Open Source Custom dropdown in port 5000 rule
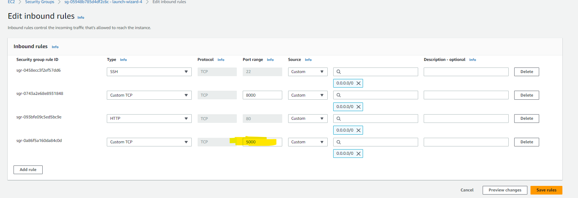The width and height of the screenshot is (578, 198). point(308,142)
